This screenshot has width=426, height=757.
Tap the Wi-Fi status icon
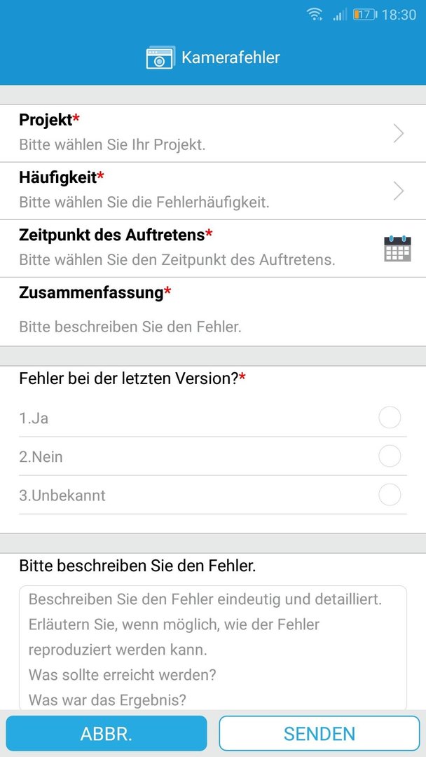315,15
